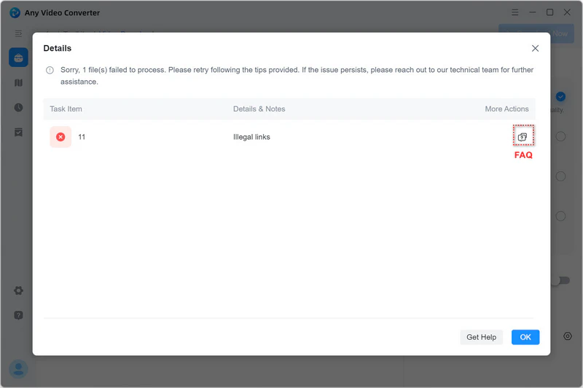Click the red error icon beside task 11
Viewport: 583px width, 388px height.
coord(60,137)
